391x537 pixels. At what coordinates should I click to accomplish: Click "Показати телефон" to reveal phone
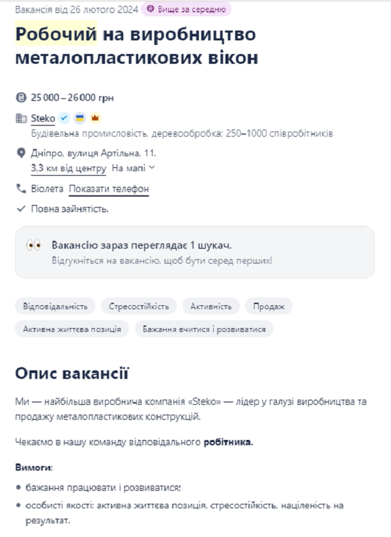(109, 189)
